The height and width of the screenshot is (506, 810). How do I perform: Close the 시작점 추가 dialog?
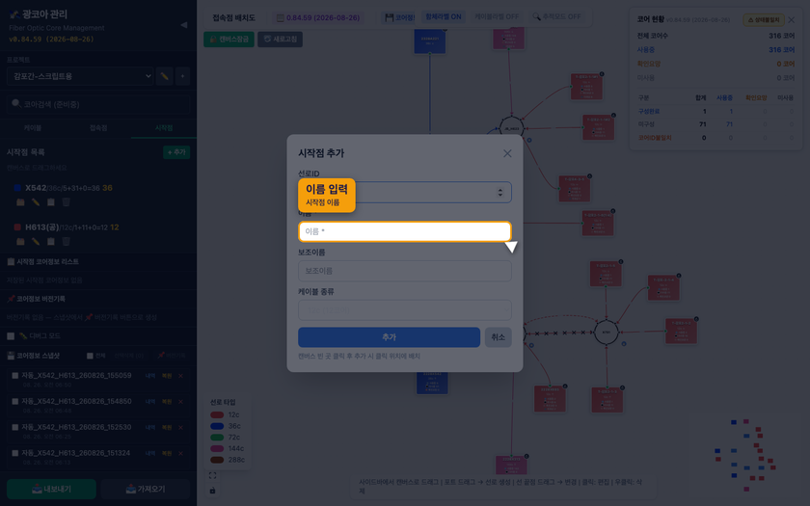pyautogui.click(x=507, y=153)
